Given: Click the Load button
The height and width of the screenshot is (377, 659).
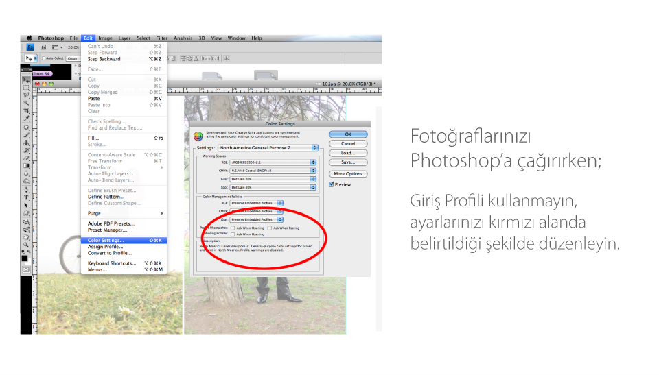Looking at the screenshot, I should point(348,153).
